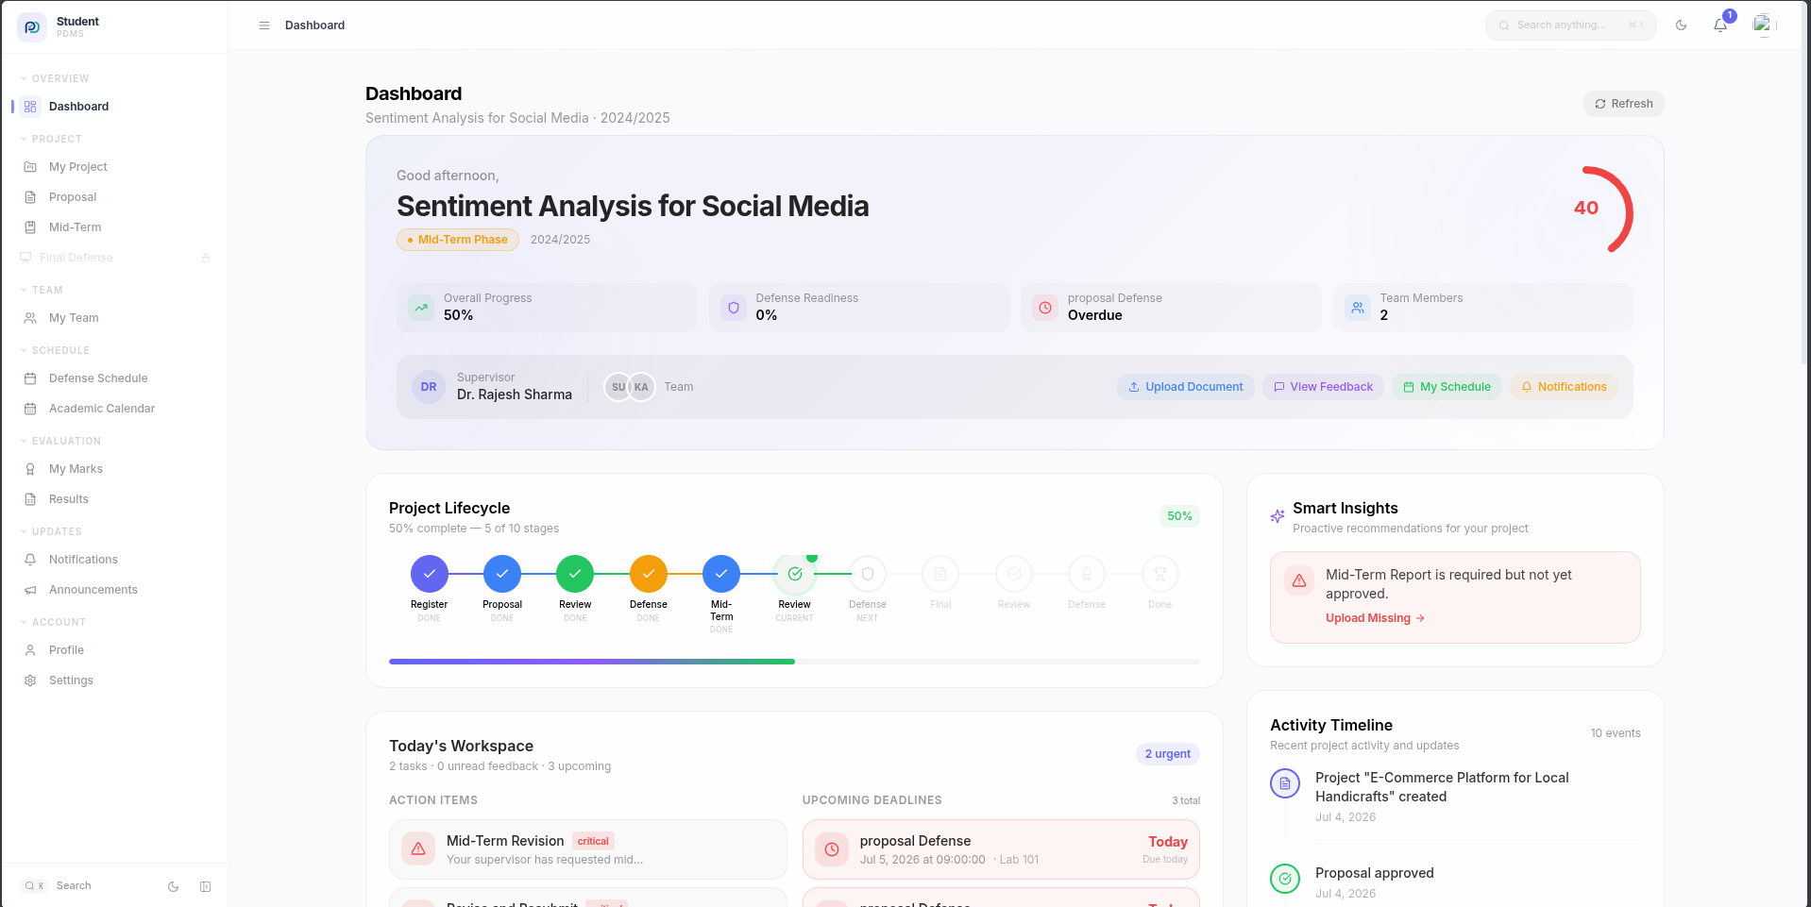1811x907 pixels.
Task: Select the locked Final Defense item
Action: (115, 258)
